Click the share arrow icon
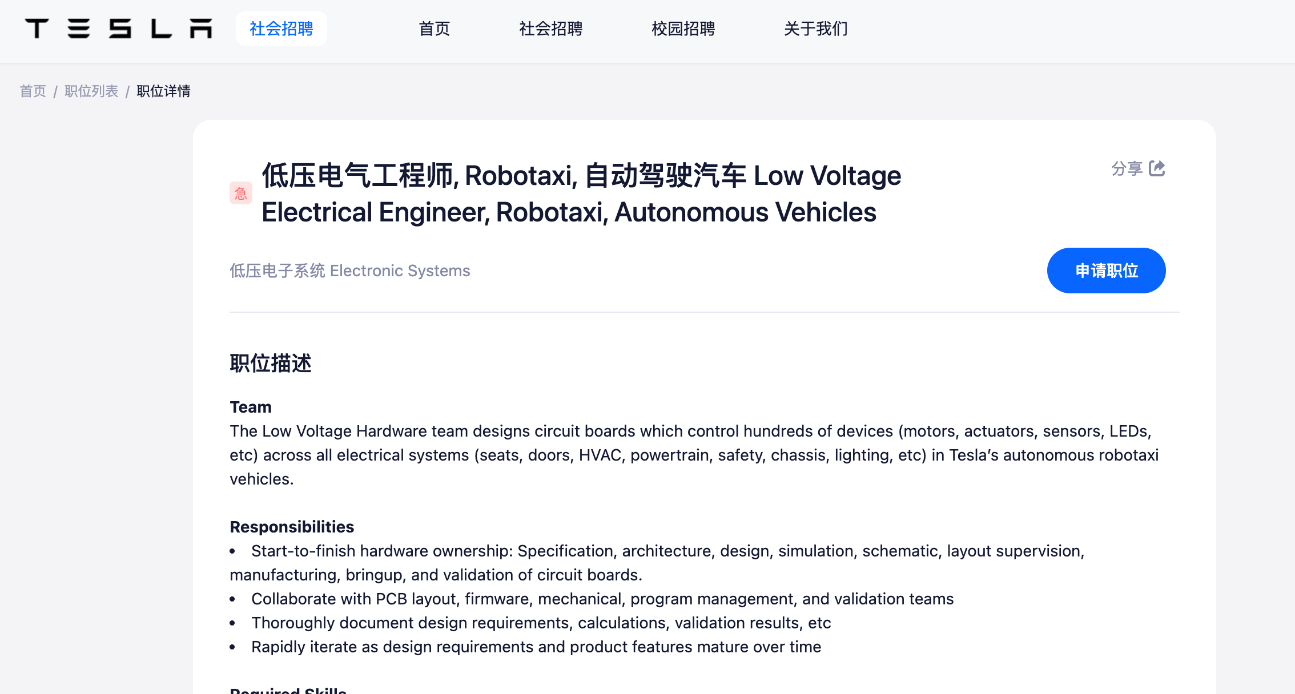The width and height of the screenshot is (1295, 694). coord(1156,168)
